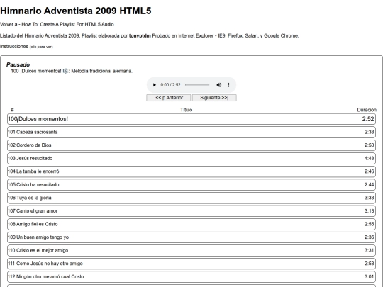Click the 0:00 / 2:52 time display
Viewport: 383px width, 287px height.
coord(170,85)
